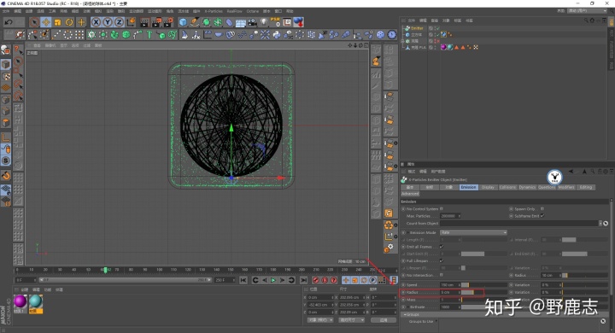Toggle the Z axis lock
The height and width of the screenshot is (333, 615).
[119, 22]
